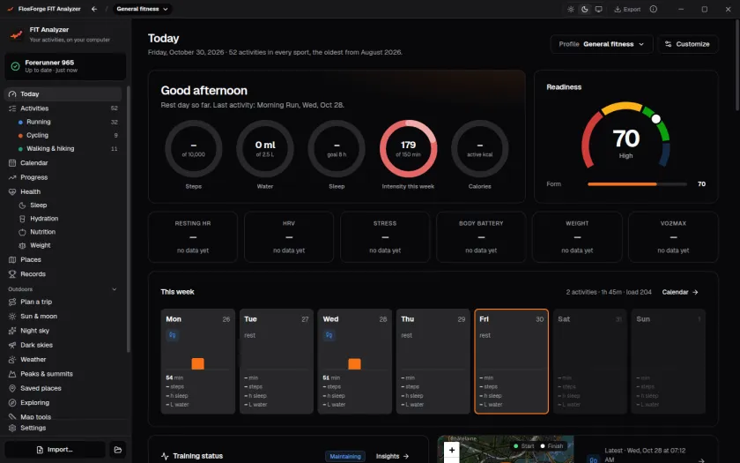The image size is (740, 463).
Task: Open Sun & moon page
Action: (63, 316)
